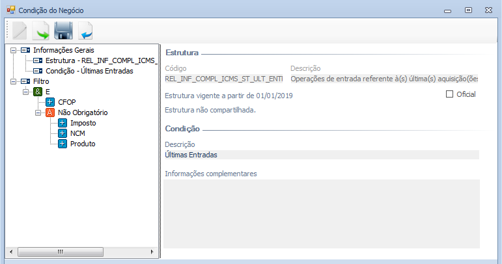Click the Estrutura não compartilhada text

tap(210, 110)
